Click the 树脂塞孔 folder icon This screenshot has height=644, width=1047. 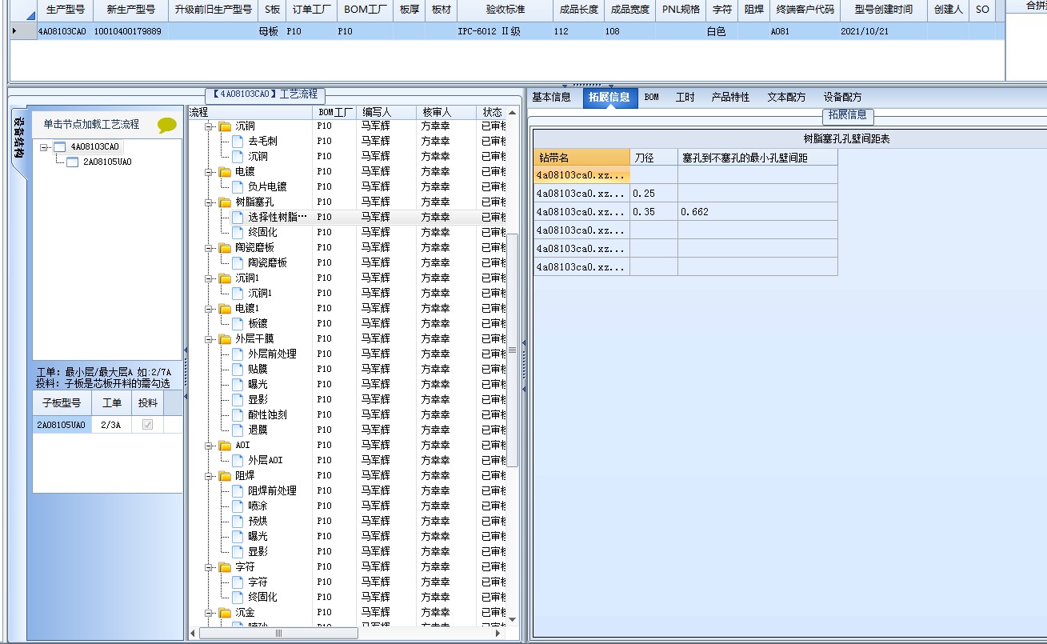(225, 202)
